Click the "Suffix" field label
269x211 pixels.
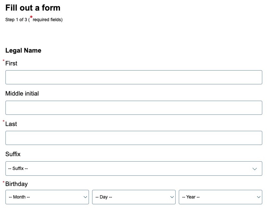(13, 154)
